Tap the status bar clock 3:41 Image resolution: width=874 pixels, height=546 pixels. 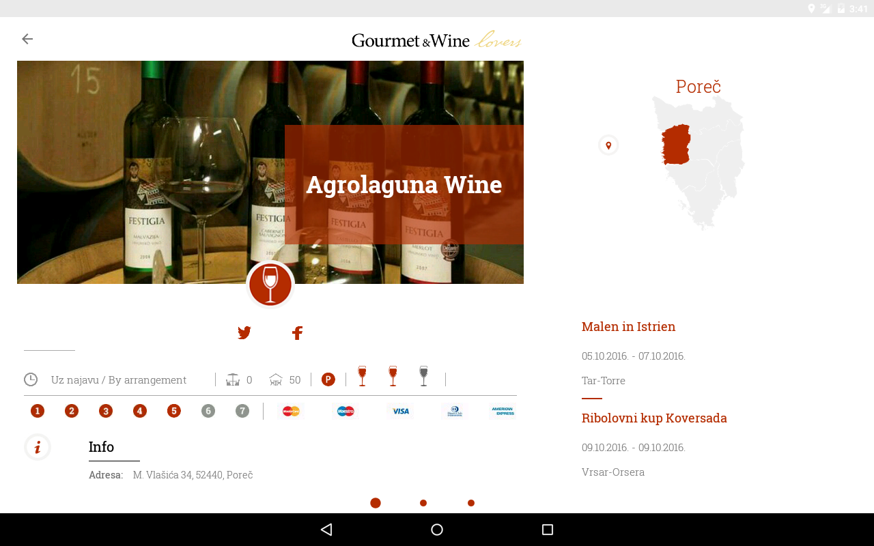coord(858,9)
